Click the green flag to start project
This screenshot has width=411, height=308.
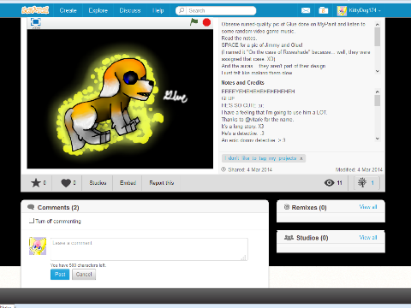click(x=194, y=21)
